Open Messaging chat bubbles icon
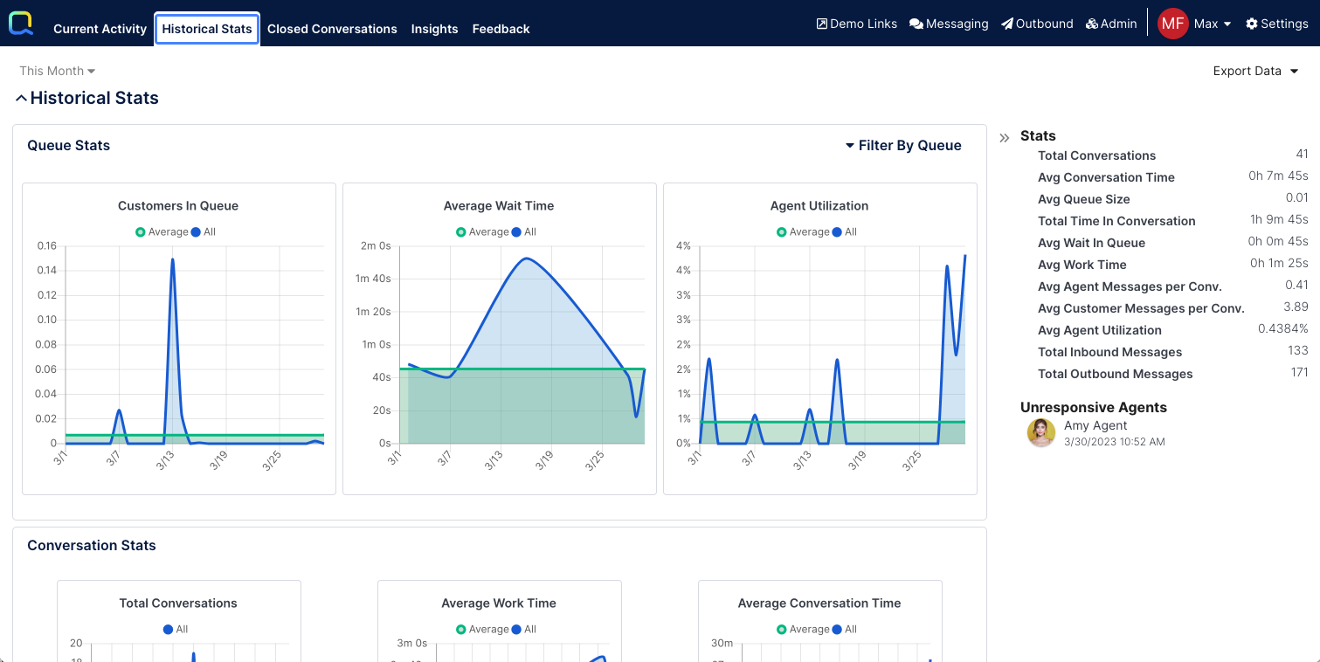The height and width of the screenshot is (662, 1320). coord(916,24)
